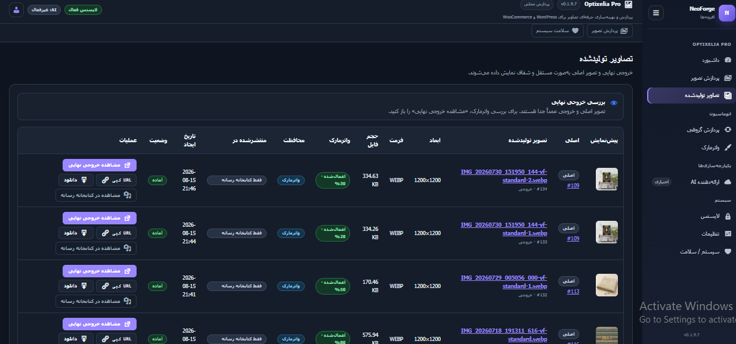This screenshot has height=344, width=736.
Task: Click مشاهده خروجی نهایی in the 21:41 row
Action: click(x=100, y=271)
